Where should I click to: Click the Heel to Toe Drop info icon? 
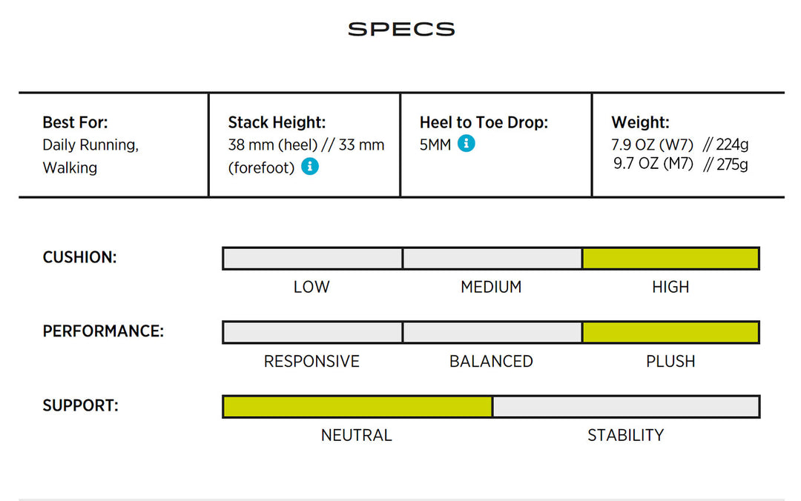466,144
